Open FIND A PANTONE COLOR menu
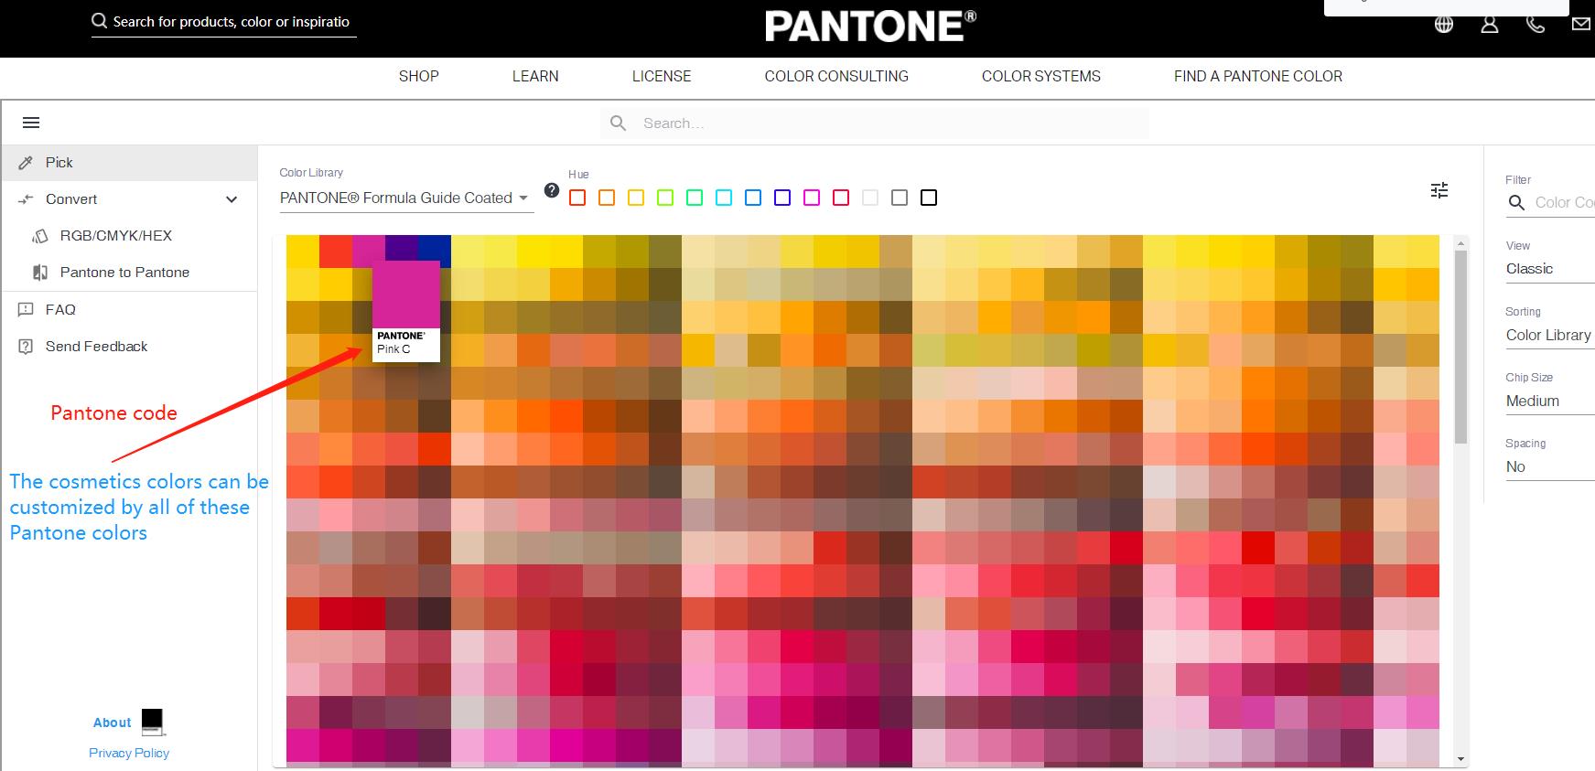Image resolution: width=1595 pixels, height=771 pixels. pos(1258,76)
